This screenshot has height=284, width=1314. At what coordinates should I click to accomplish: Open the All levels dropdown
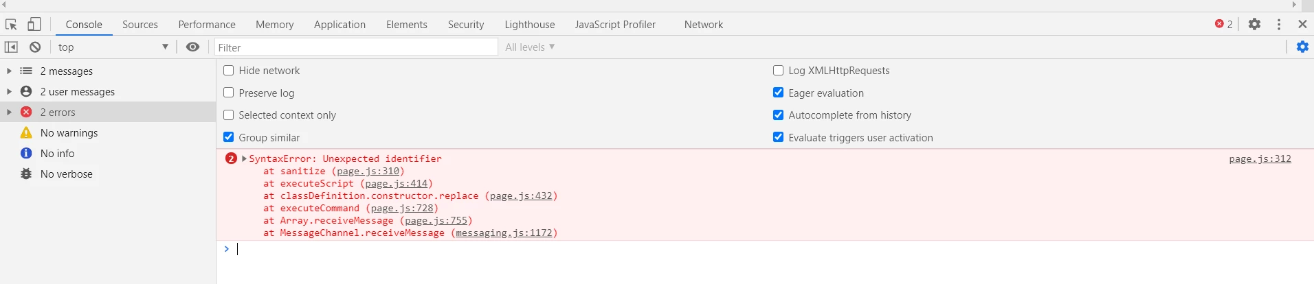point(530,47)
